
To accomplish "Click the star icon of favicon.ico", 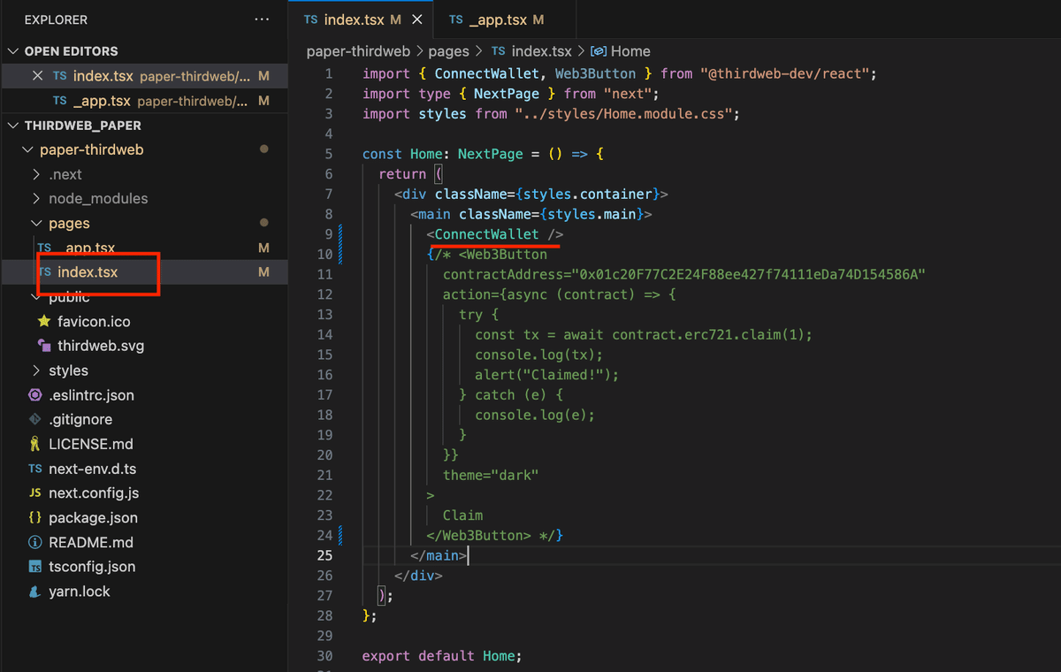I will [44, 322].
